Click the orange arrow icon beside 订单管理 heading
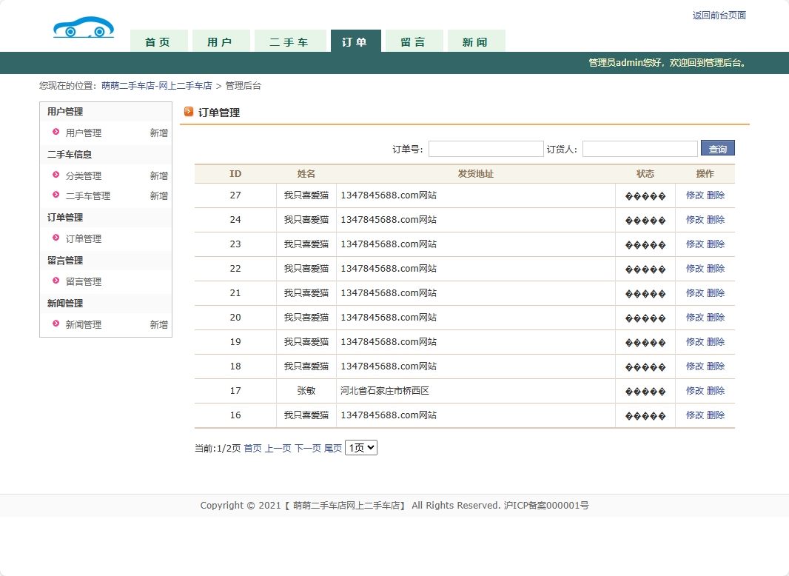The height and width of the screenshot is (576, 789). (189, 112)
